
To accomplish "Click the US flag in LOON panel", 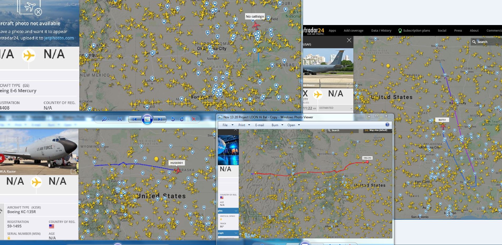I will click(222, 198).
